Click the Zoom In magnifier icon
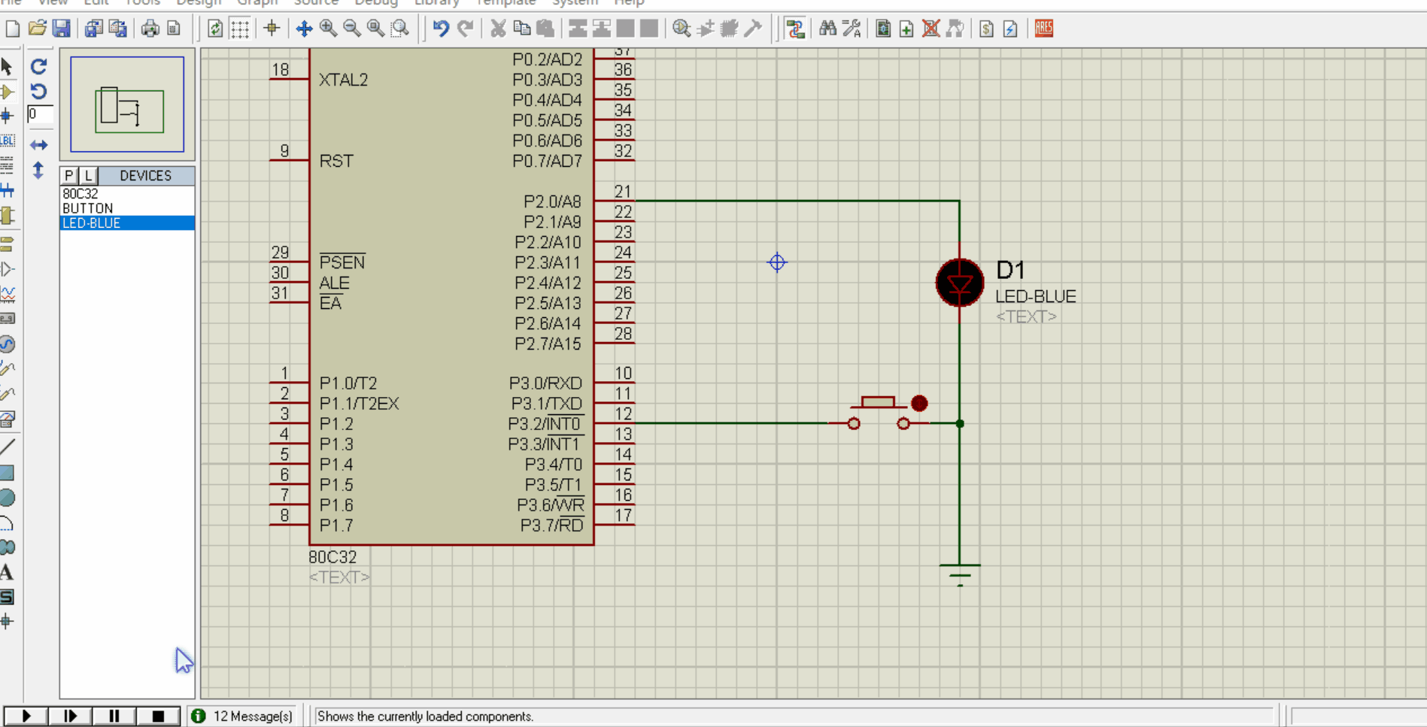1427x727 pixels. (x=328, y=29)
